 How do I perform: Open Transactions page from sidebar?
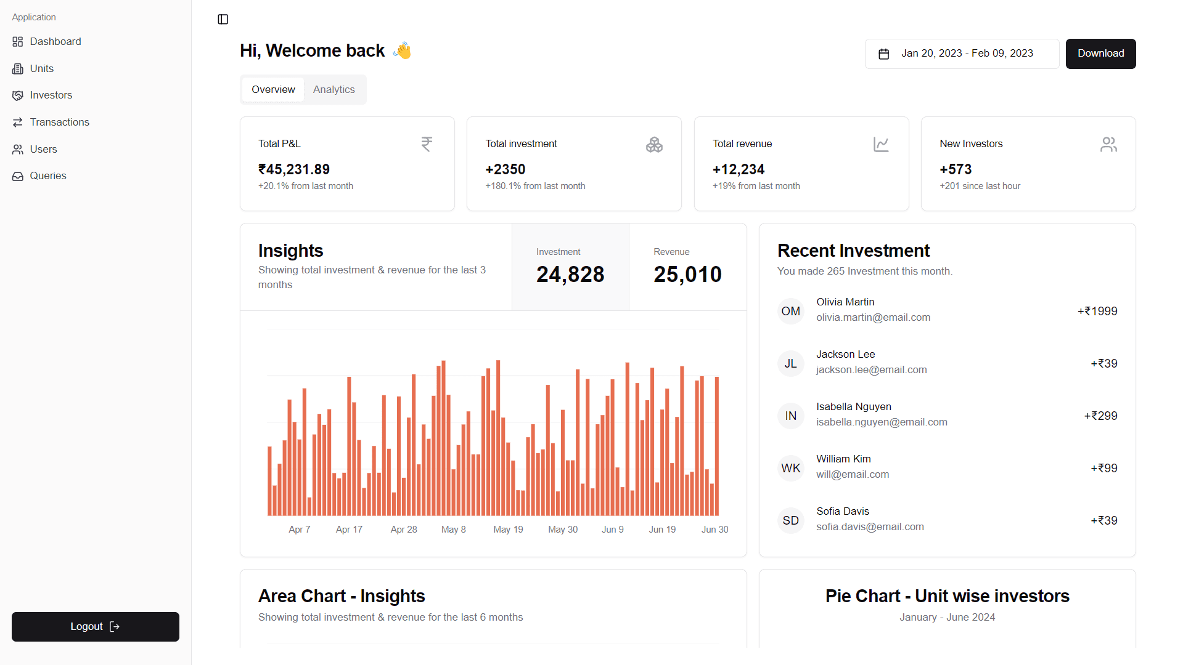(x=59, y=123)
